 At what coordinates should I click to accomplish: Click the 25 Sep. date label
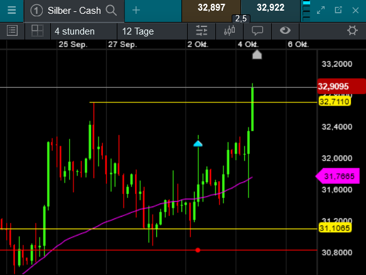pyautogui.click(x=73, y=45)
